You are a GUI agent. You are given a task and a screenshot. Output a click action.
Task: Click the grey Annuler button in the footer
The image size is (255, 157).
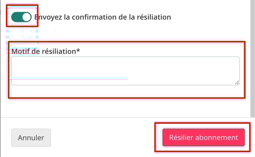pyautogui.click(x=31, y=138)
